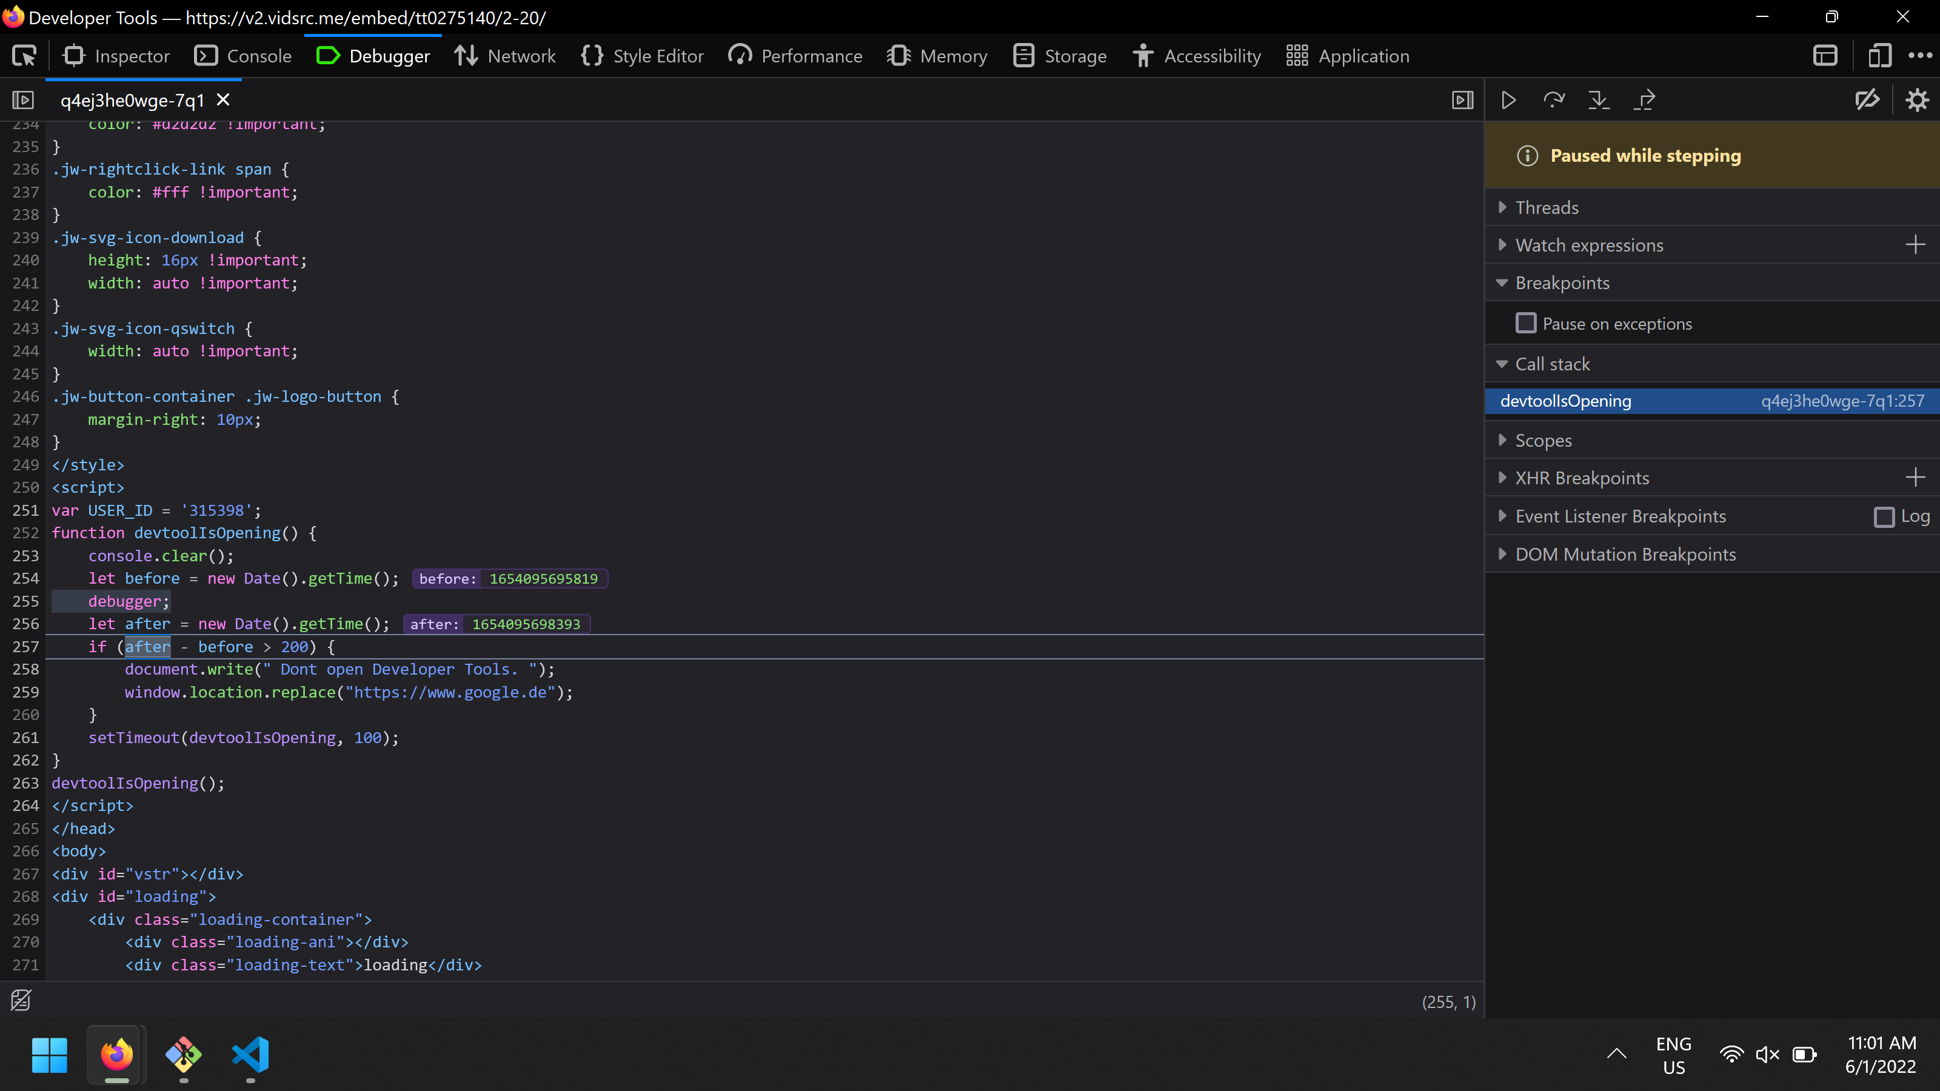Image resolution: width=1940 pixels, height=1091 pixels.
Task: Open the debugger settings gear
Action: (x=1918, y=99)
